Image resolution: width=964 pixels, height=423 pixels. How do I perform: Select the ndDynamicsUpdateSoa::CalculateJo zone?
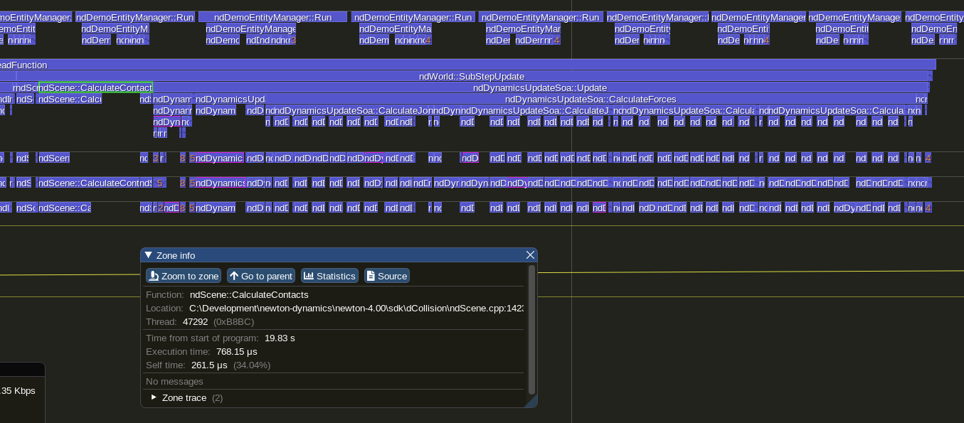(x=351, y=111)
